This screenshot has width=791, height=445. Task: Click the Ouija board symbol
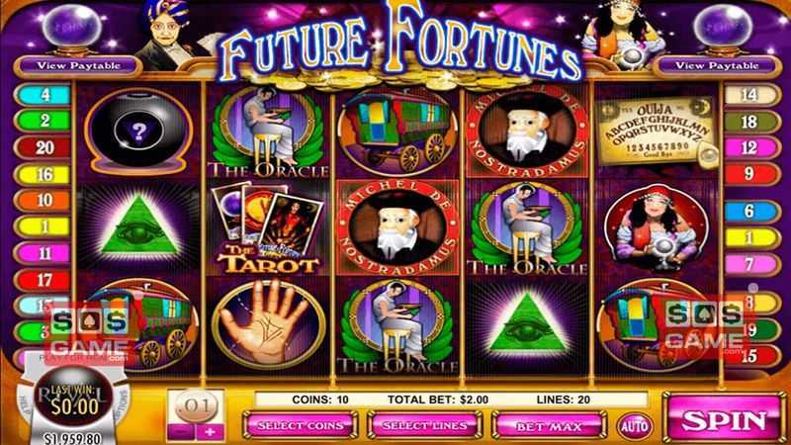tap(656, 133)
